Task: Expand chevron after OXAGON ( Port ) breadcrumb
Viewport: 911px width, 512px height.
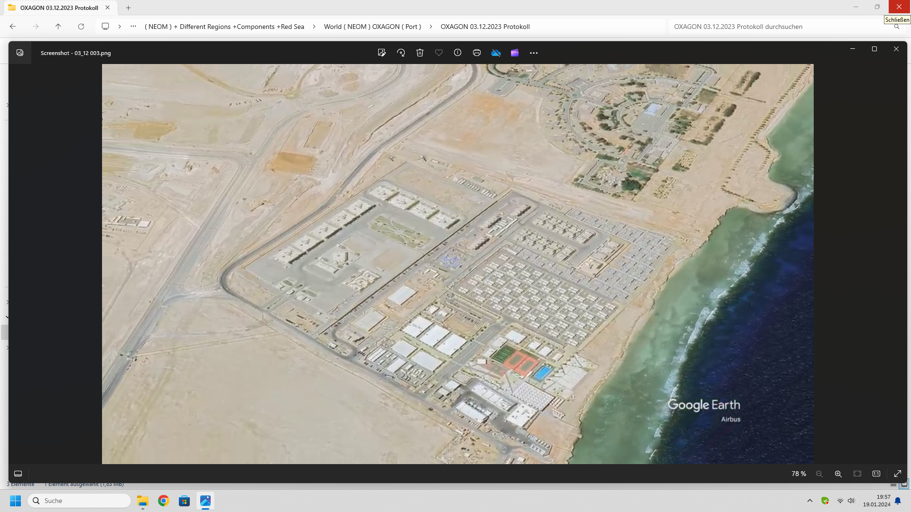Action: click(431, 27)
